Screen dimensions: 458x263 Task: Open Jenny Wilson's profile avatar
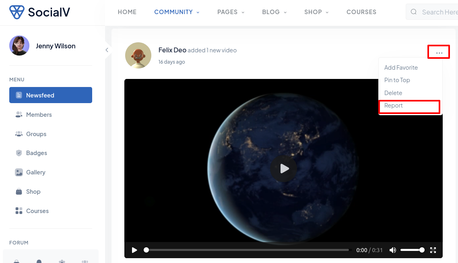click(x=19, y=46)
